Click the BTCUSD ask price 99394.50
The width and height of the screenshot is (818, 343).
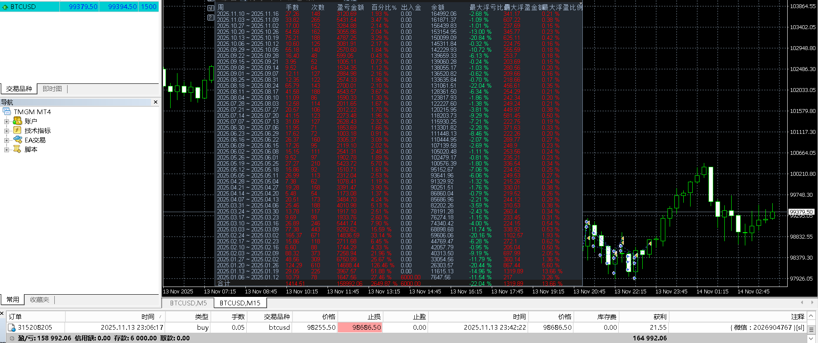[122, 7]
